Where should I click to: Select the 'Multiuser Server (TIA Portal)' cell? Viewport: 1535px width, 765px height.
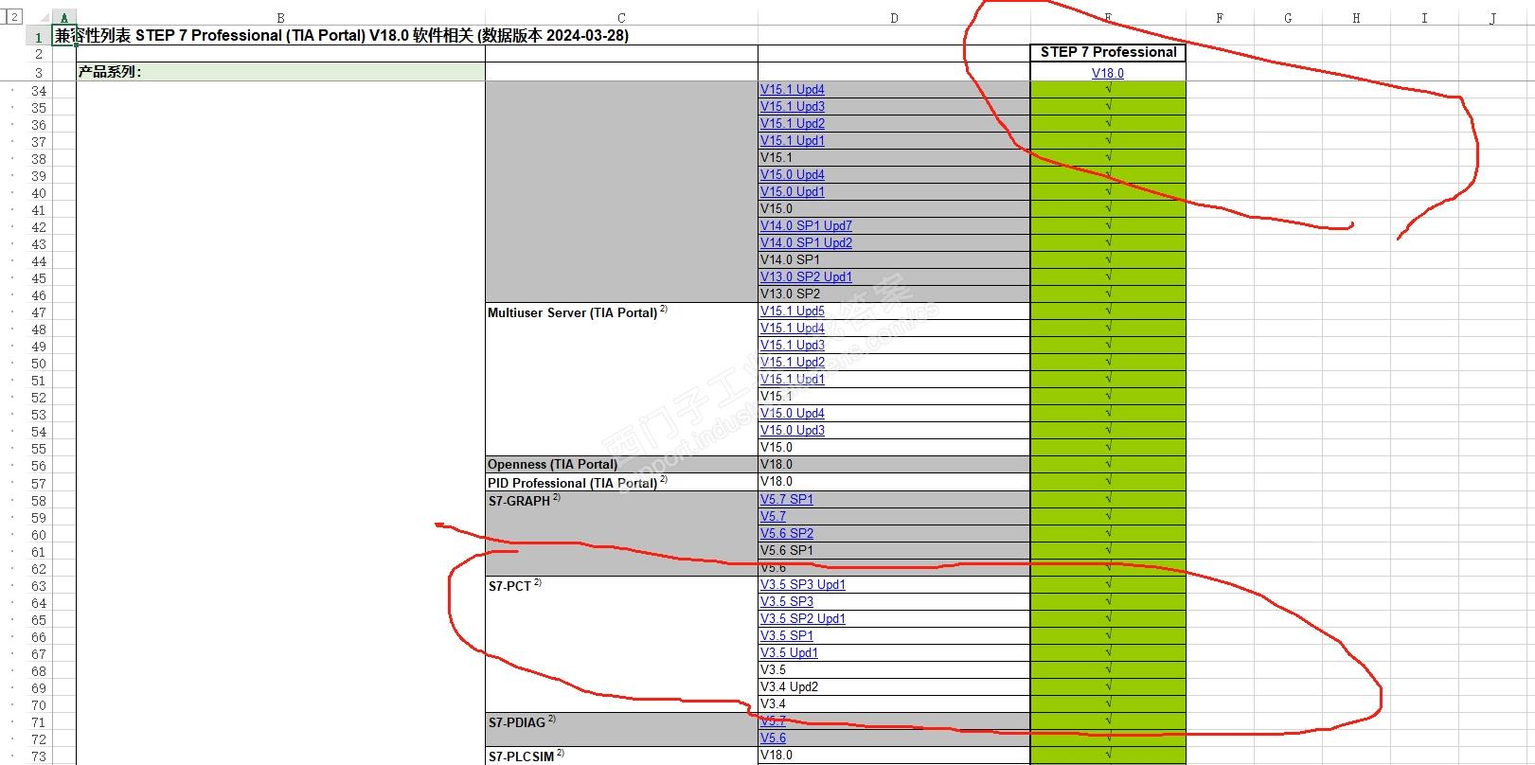(x=621, y=380)
